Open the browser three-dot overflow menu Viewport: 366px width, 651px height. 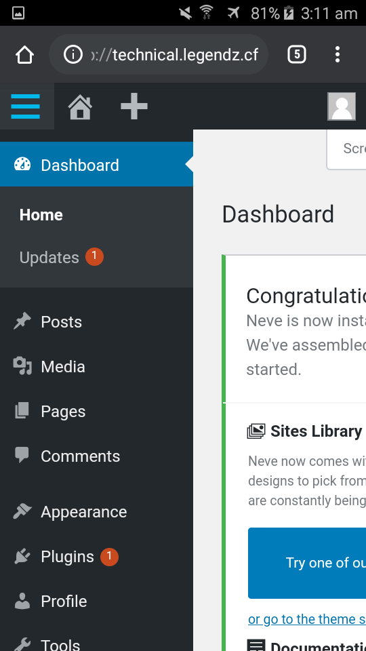coord(338,54)
